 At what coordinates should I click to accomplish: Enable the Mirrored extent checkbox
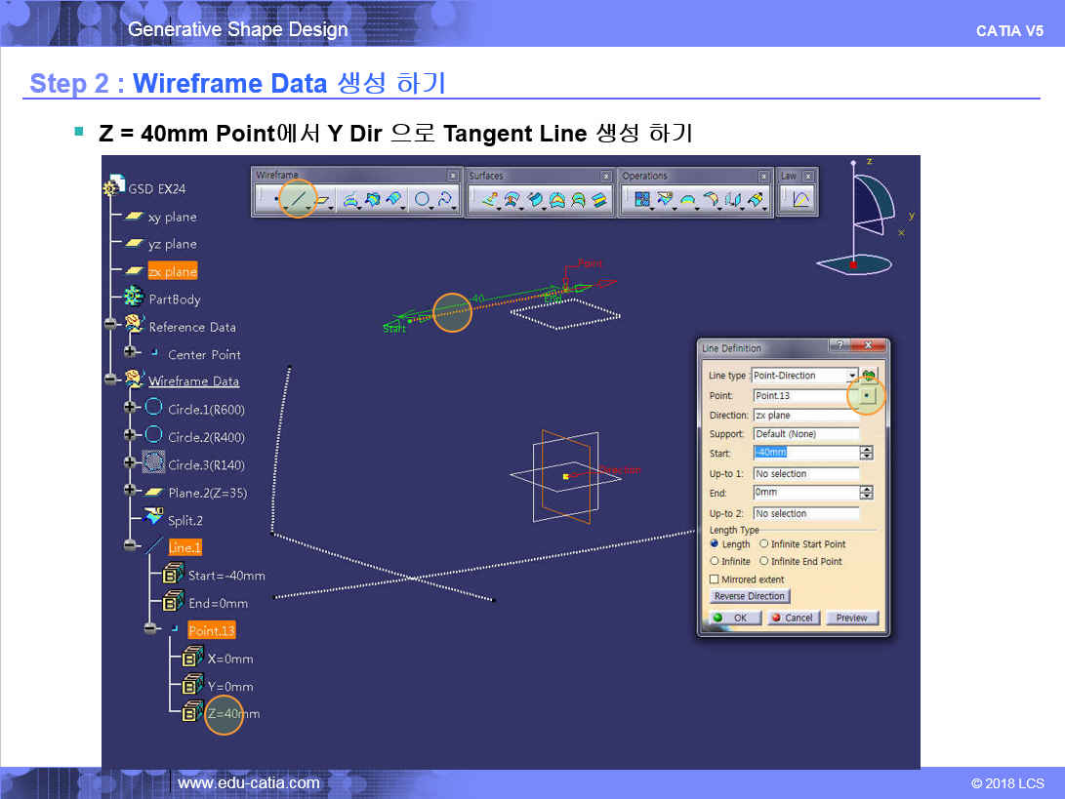[715, 579]
